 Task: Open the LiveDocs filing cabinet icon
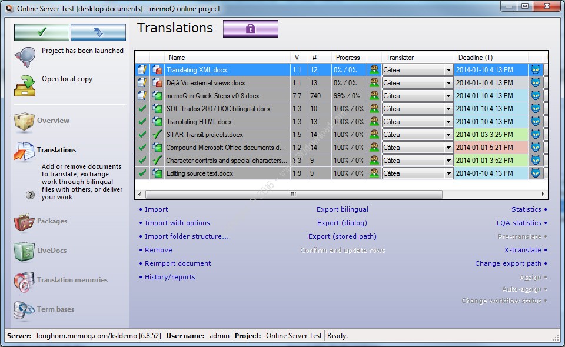point(24,251)
